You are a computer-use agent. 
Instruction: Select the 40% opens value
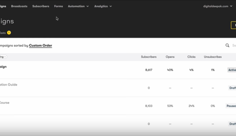[x=170, y=70]
